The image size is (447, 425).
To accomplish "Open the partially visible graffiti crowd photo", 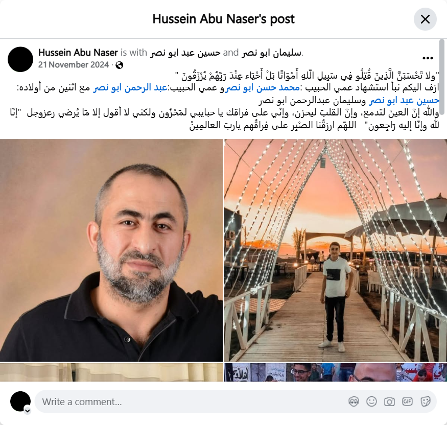I will coord(336,372).
